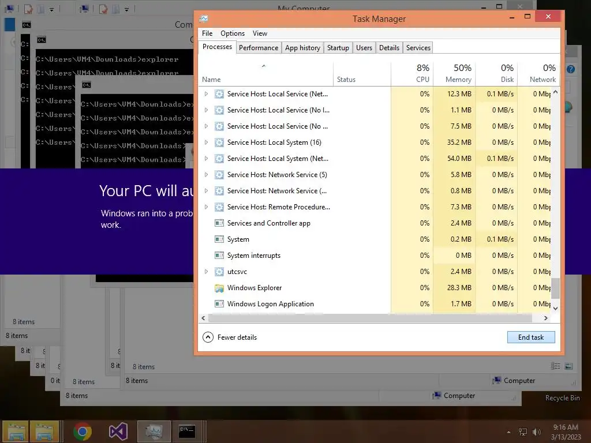Click the Task Manager title bar icon
Viewport: 591px width, 443px height.
204,18
